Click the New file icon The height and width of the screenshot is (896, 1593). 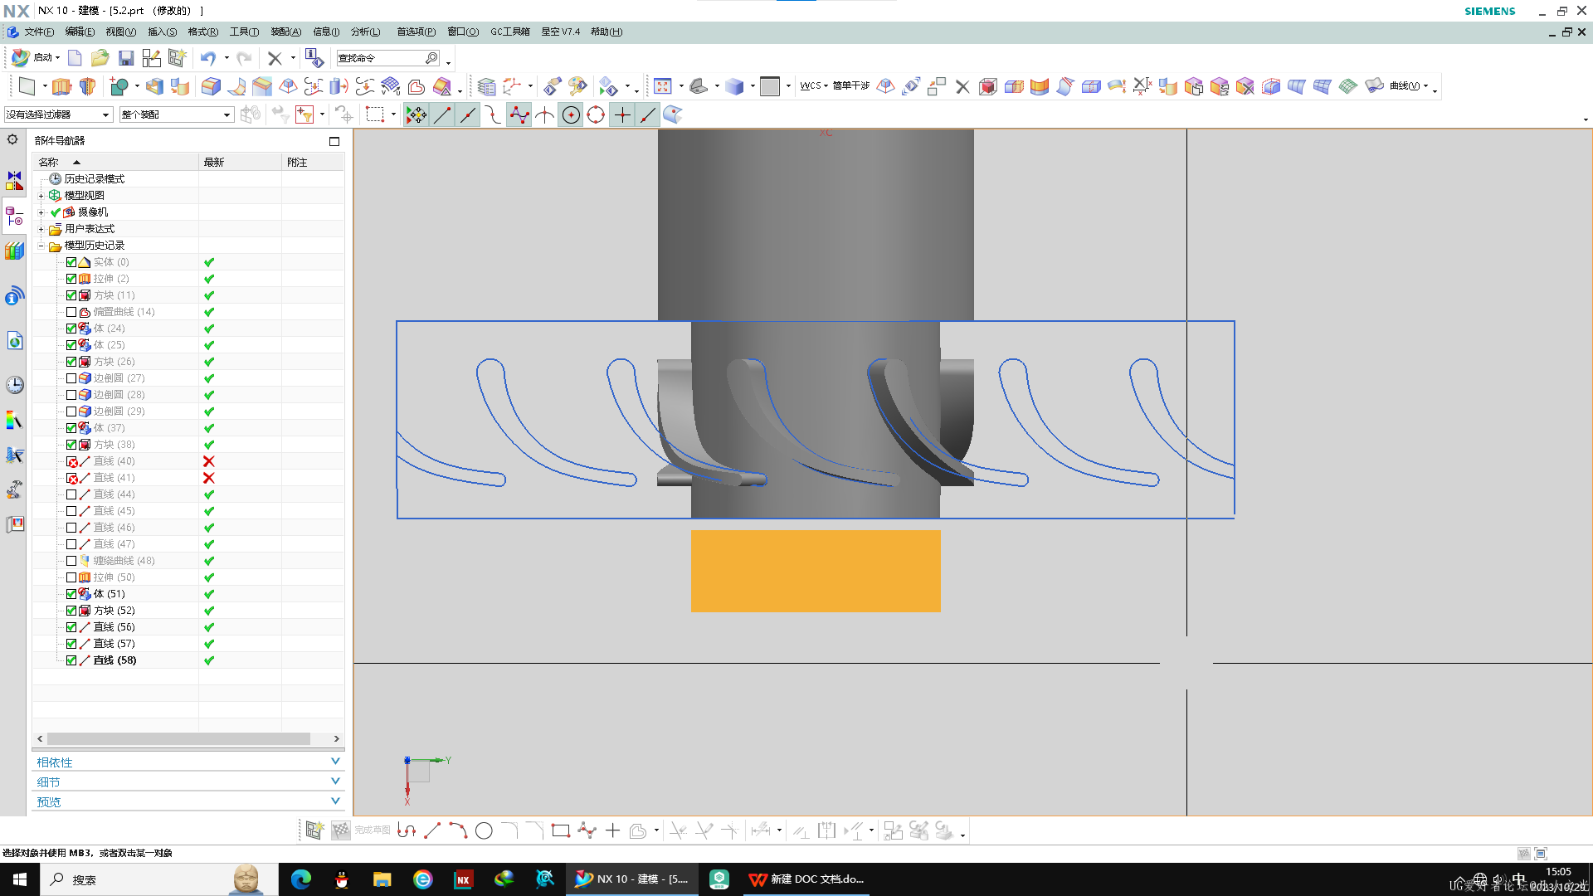click(75, 58)
